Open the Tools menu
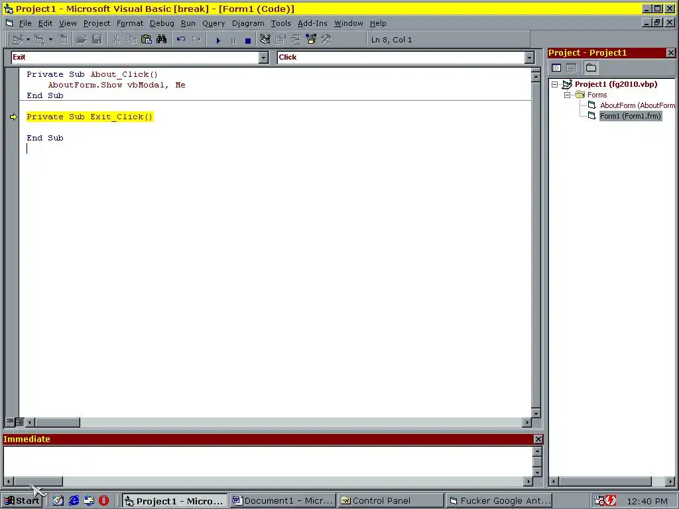The height and width of the screenshot is (509, 679). pos(280,23)
